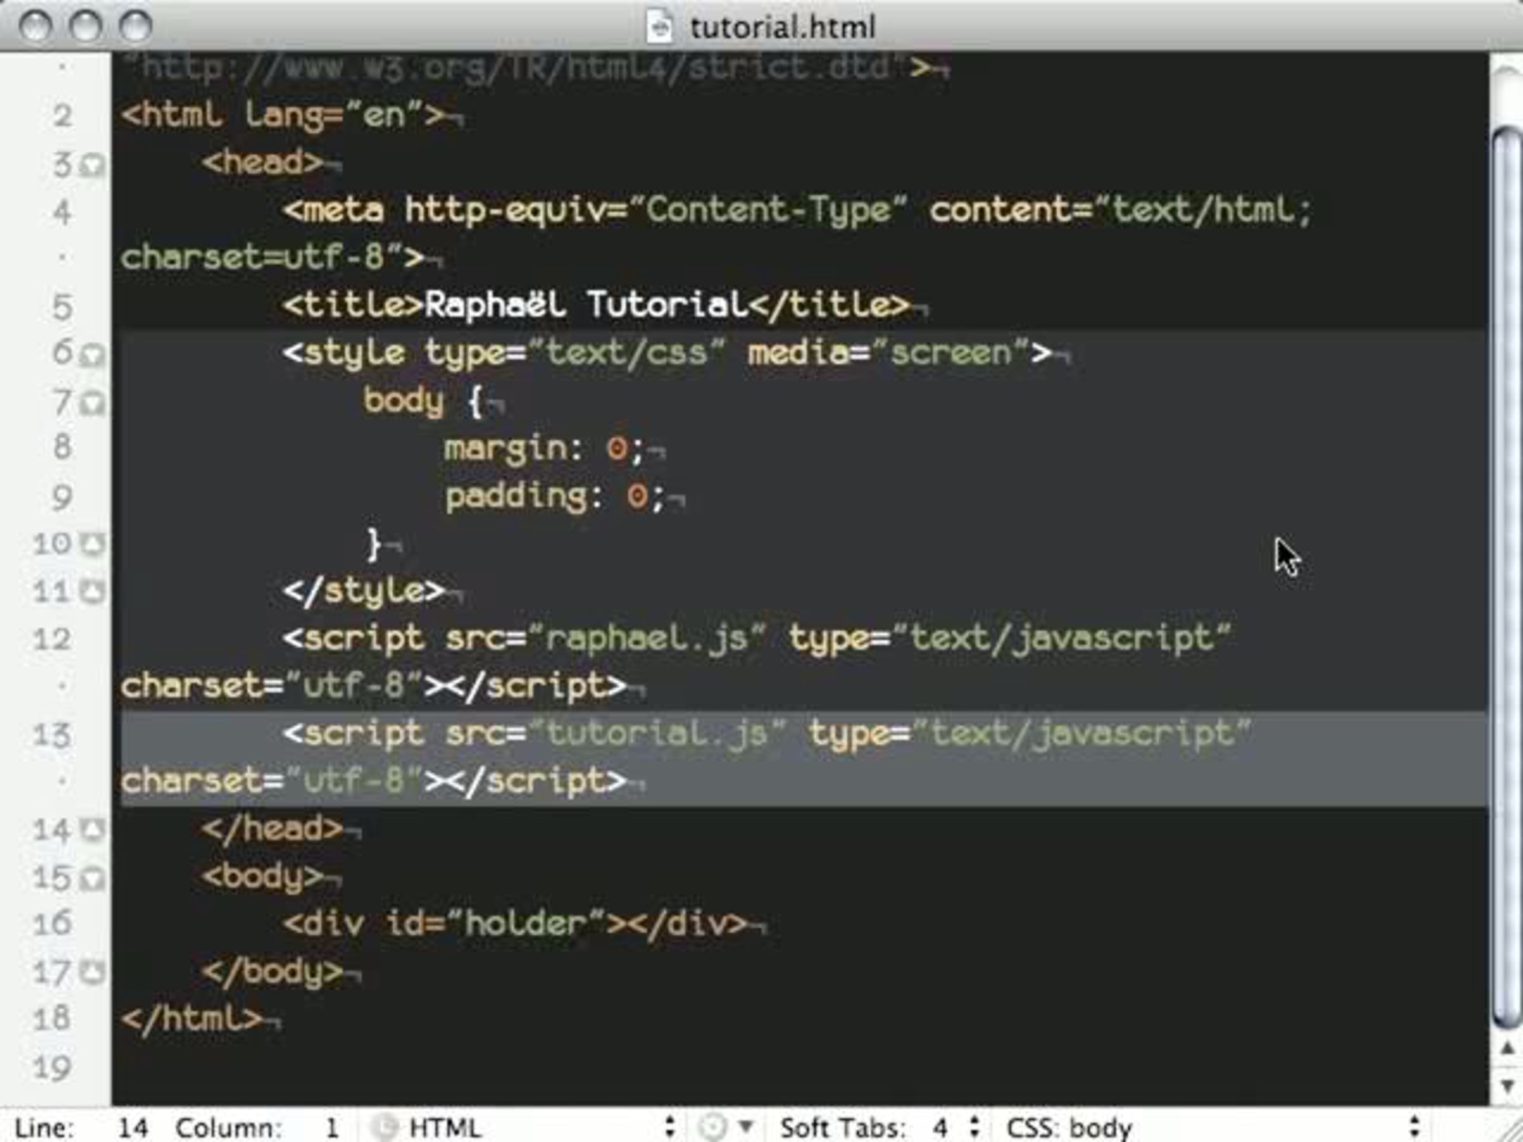The width and height of the screenshot is (1523, 1142).
Task: Click the meta tag's charset=utf-8 continuation line
Action: pyautogui.click(x=273, y=258)
